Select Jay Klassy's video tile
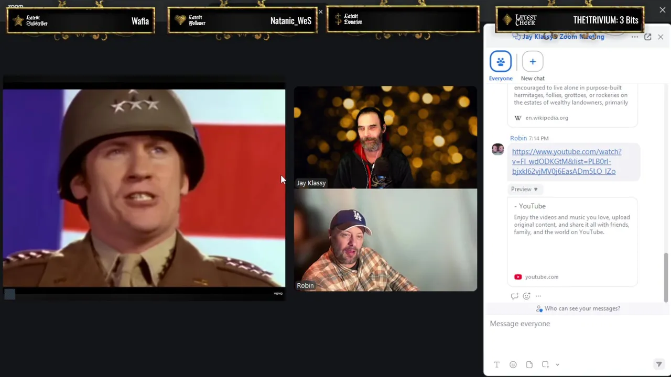671x377 pixels. 385,137
